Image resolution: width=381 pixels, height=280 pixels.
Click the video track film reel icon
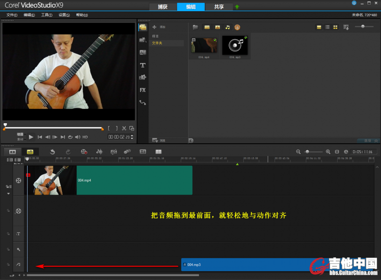[19, 181]
